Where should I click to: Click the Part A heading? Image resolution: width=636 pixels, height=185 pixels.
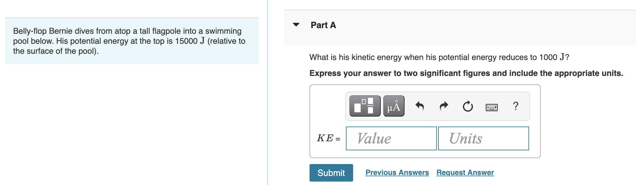323,25
